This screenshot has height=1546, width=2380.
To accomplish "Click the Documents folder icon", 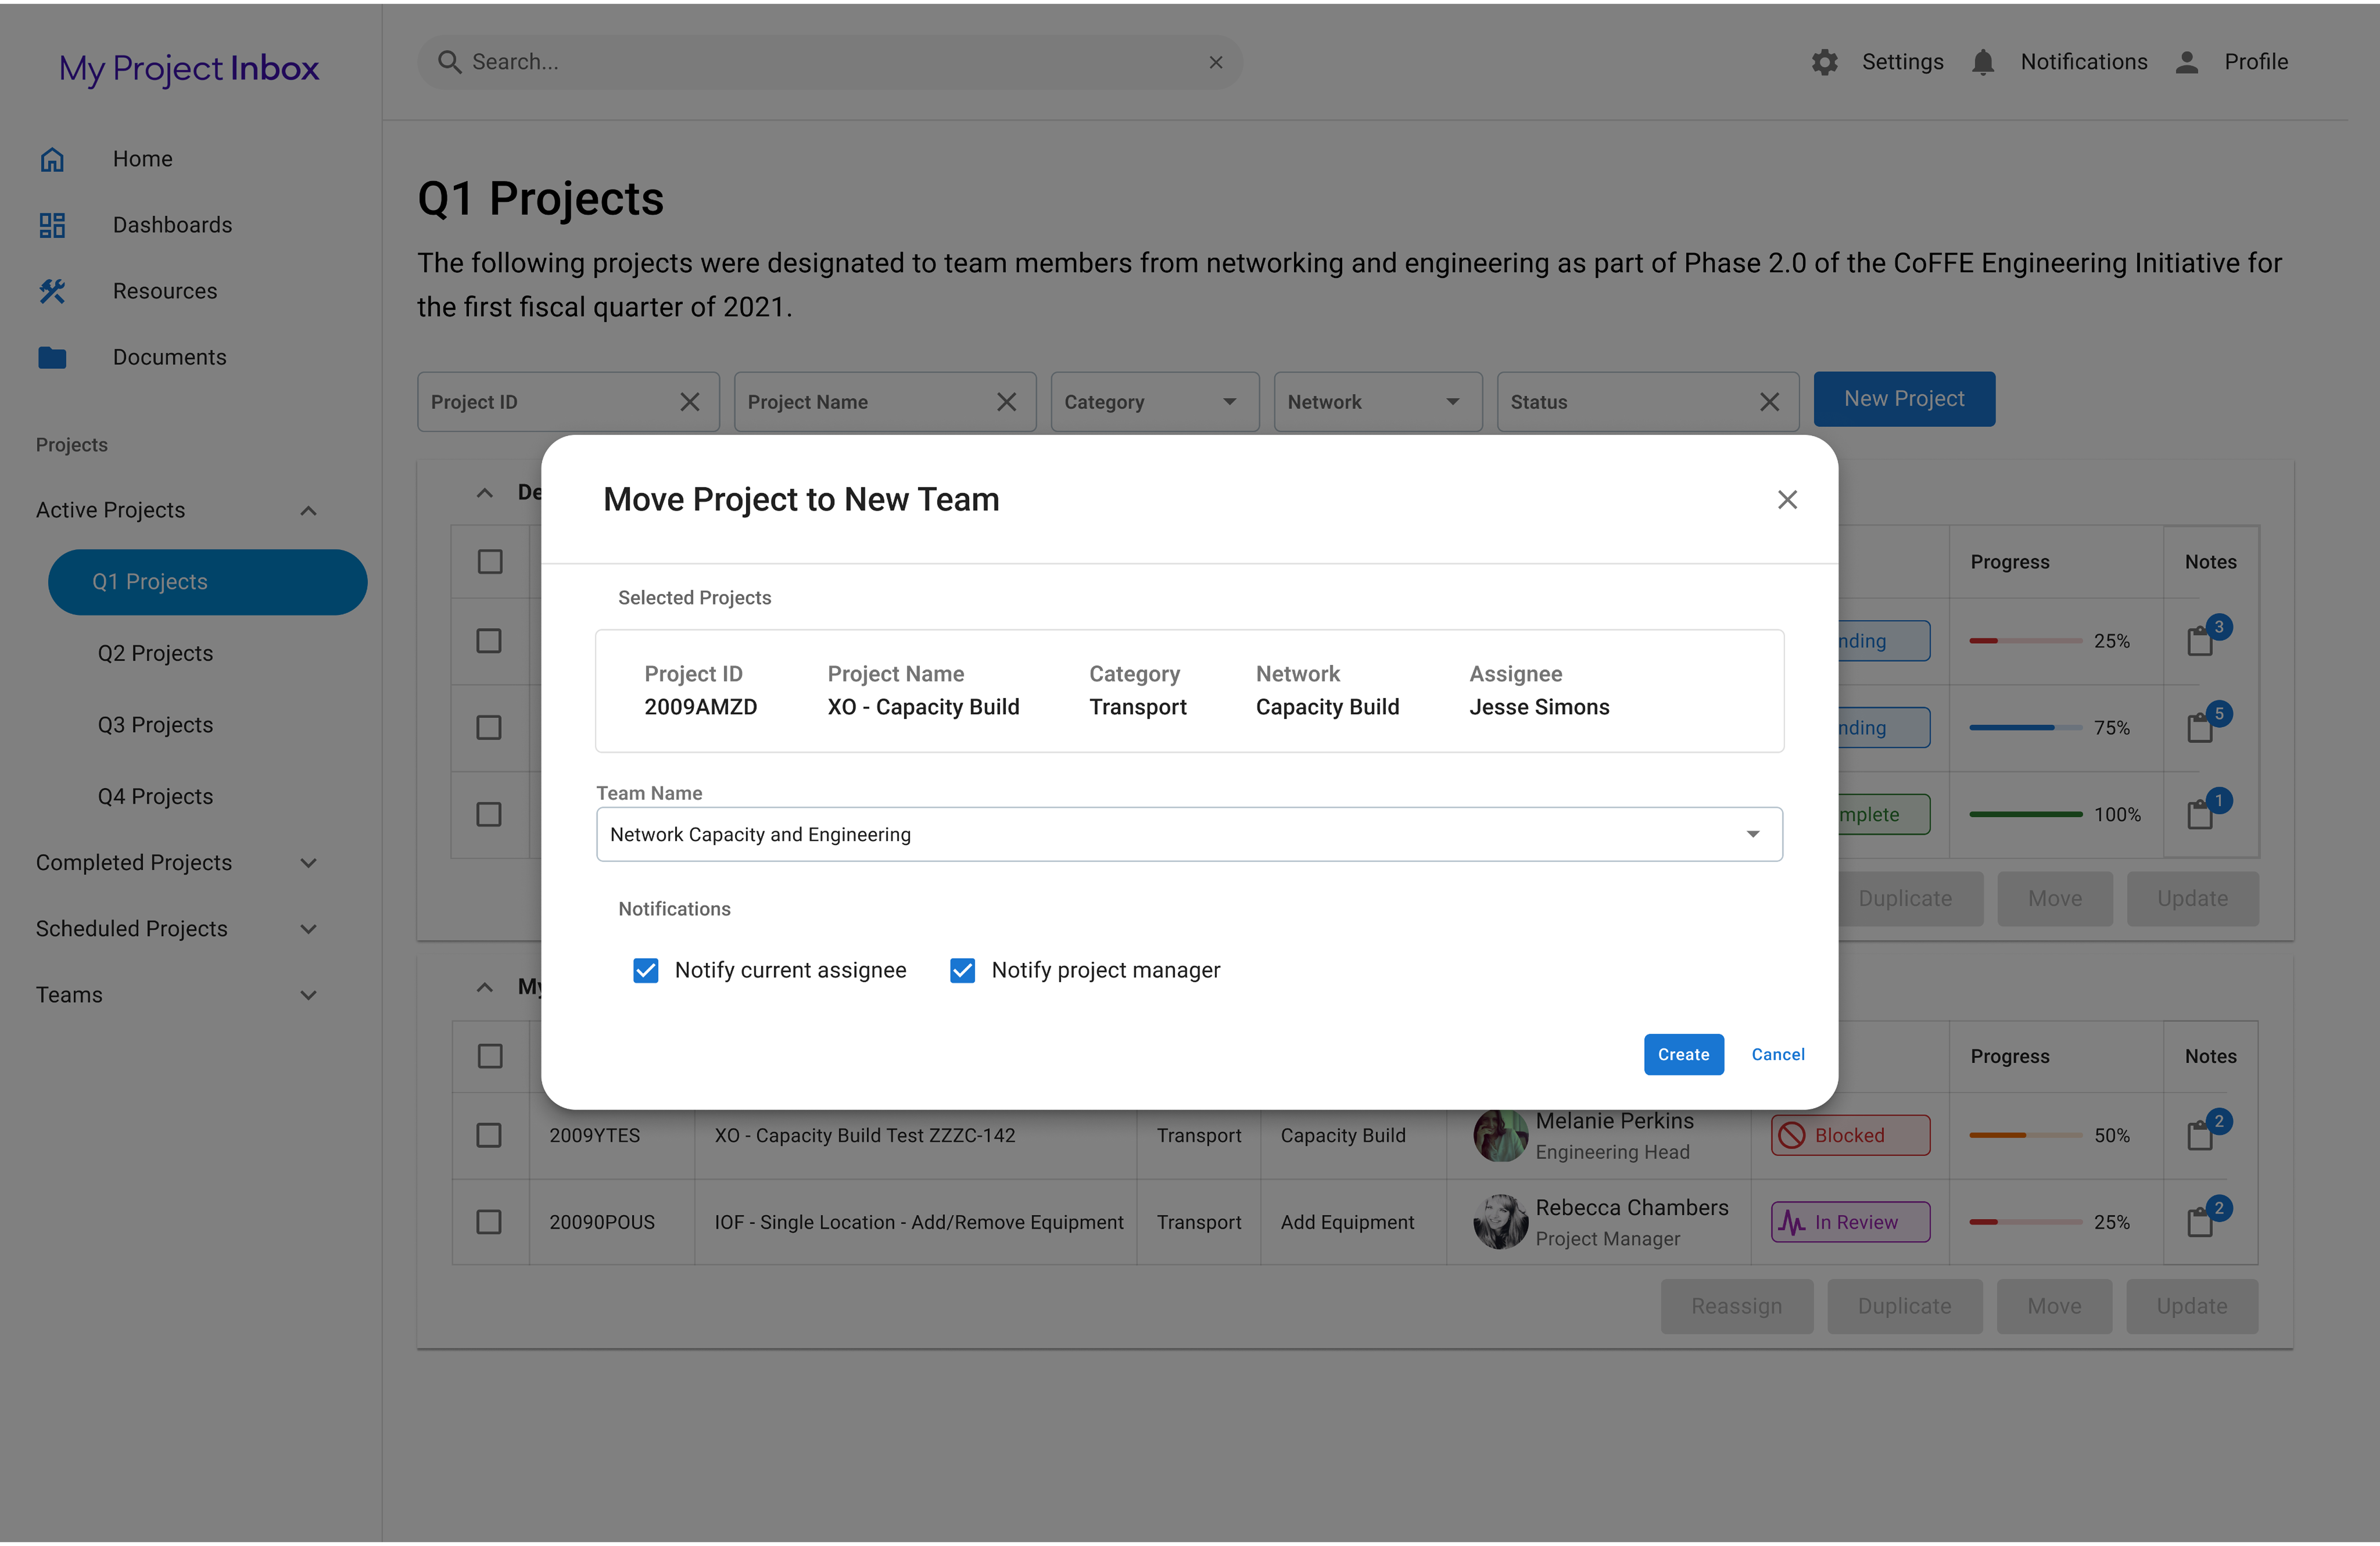I will 52,357.
